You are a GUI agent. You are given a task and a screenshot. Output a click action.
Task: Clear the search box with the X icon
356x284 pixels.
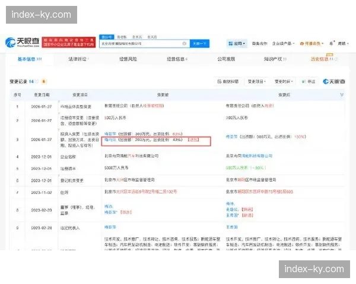tap(185, 43)
